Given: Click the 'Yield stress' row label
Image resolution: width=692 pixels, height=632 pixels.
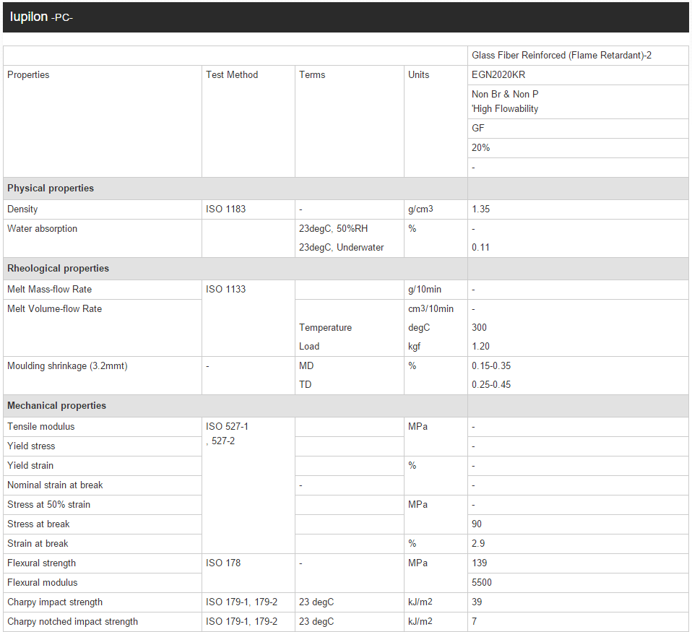Looking at the screenshot, I should click(x=31, y=446).
